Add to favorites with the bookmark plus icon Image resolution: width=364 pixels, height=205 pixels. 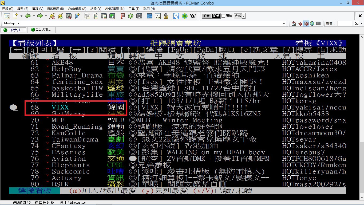coord(77,16)
